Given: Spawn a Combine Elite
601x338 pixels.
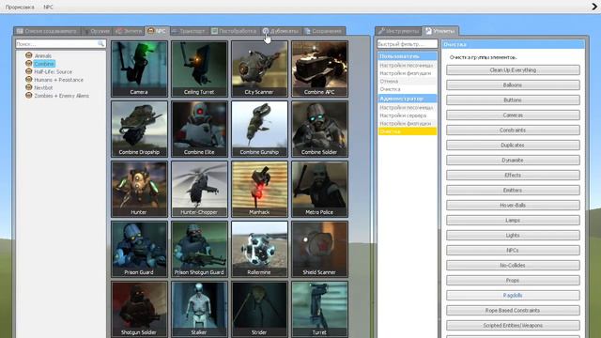Looking at the screenshot, I should tap(199, 130).
